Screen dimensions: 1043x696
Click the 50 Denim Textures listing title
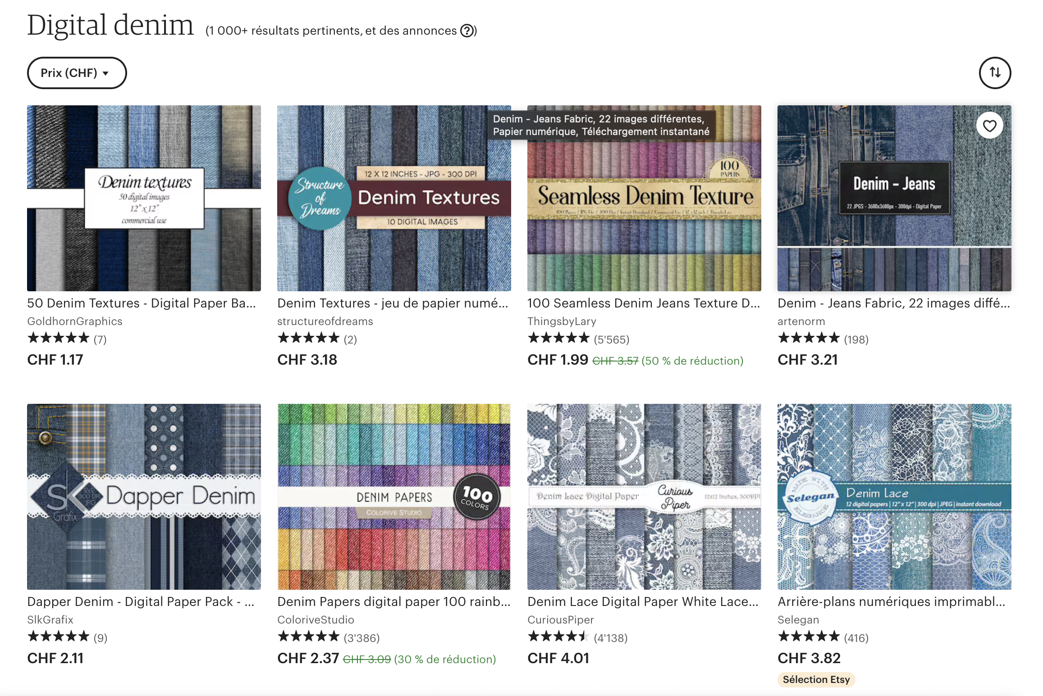tap(142, 303)
